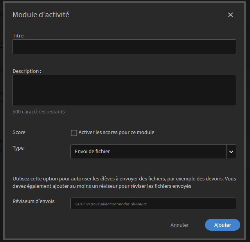This screenshot has height=242, width=250.
Task: Enable the scores checkbox for this module
Action: click(74, 133)
